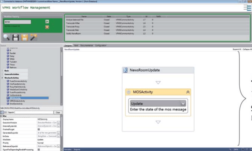Switch to the Xaml tab
The width and height of the screenshot is (252, 151).
click(76, 45)
